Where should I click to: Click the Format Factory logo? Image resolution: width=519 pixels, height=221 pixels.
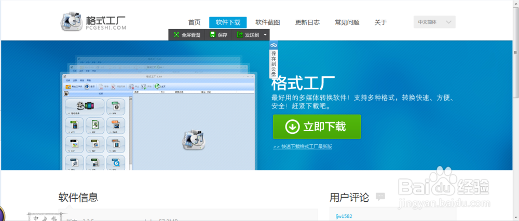[x=93, y=22]
